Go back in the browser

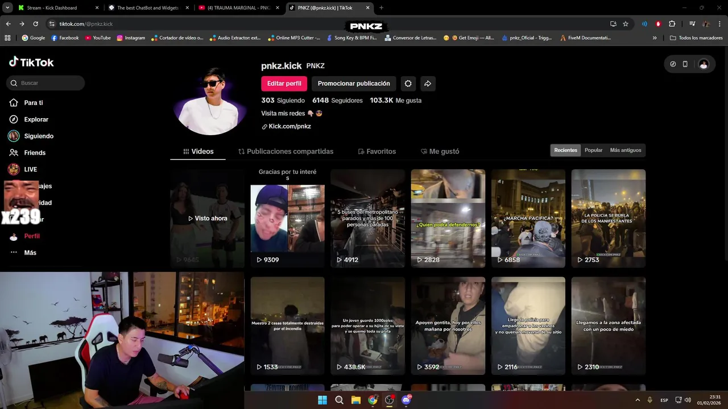(8, 24)
